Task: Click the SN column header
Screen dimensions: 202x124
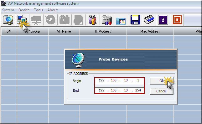Action: [x=9, y=31]
